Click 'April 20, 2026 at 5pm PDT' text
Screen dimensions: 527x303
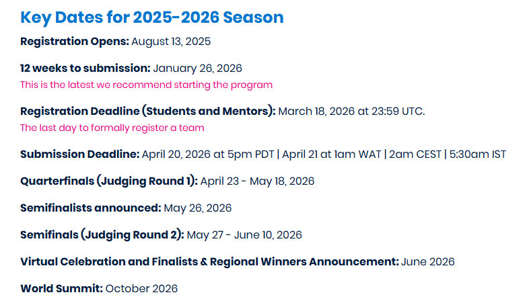coord(208,155)
